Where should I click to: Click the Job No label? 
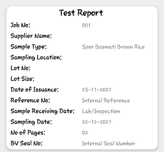20,25
